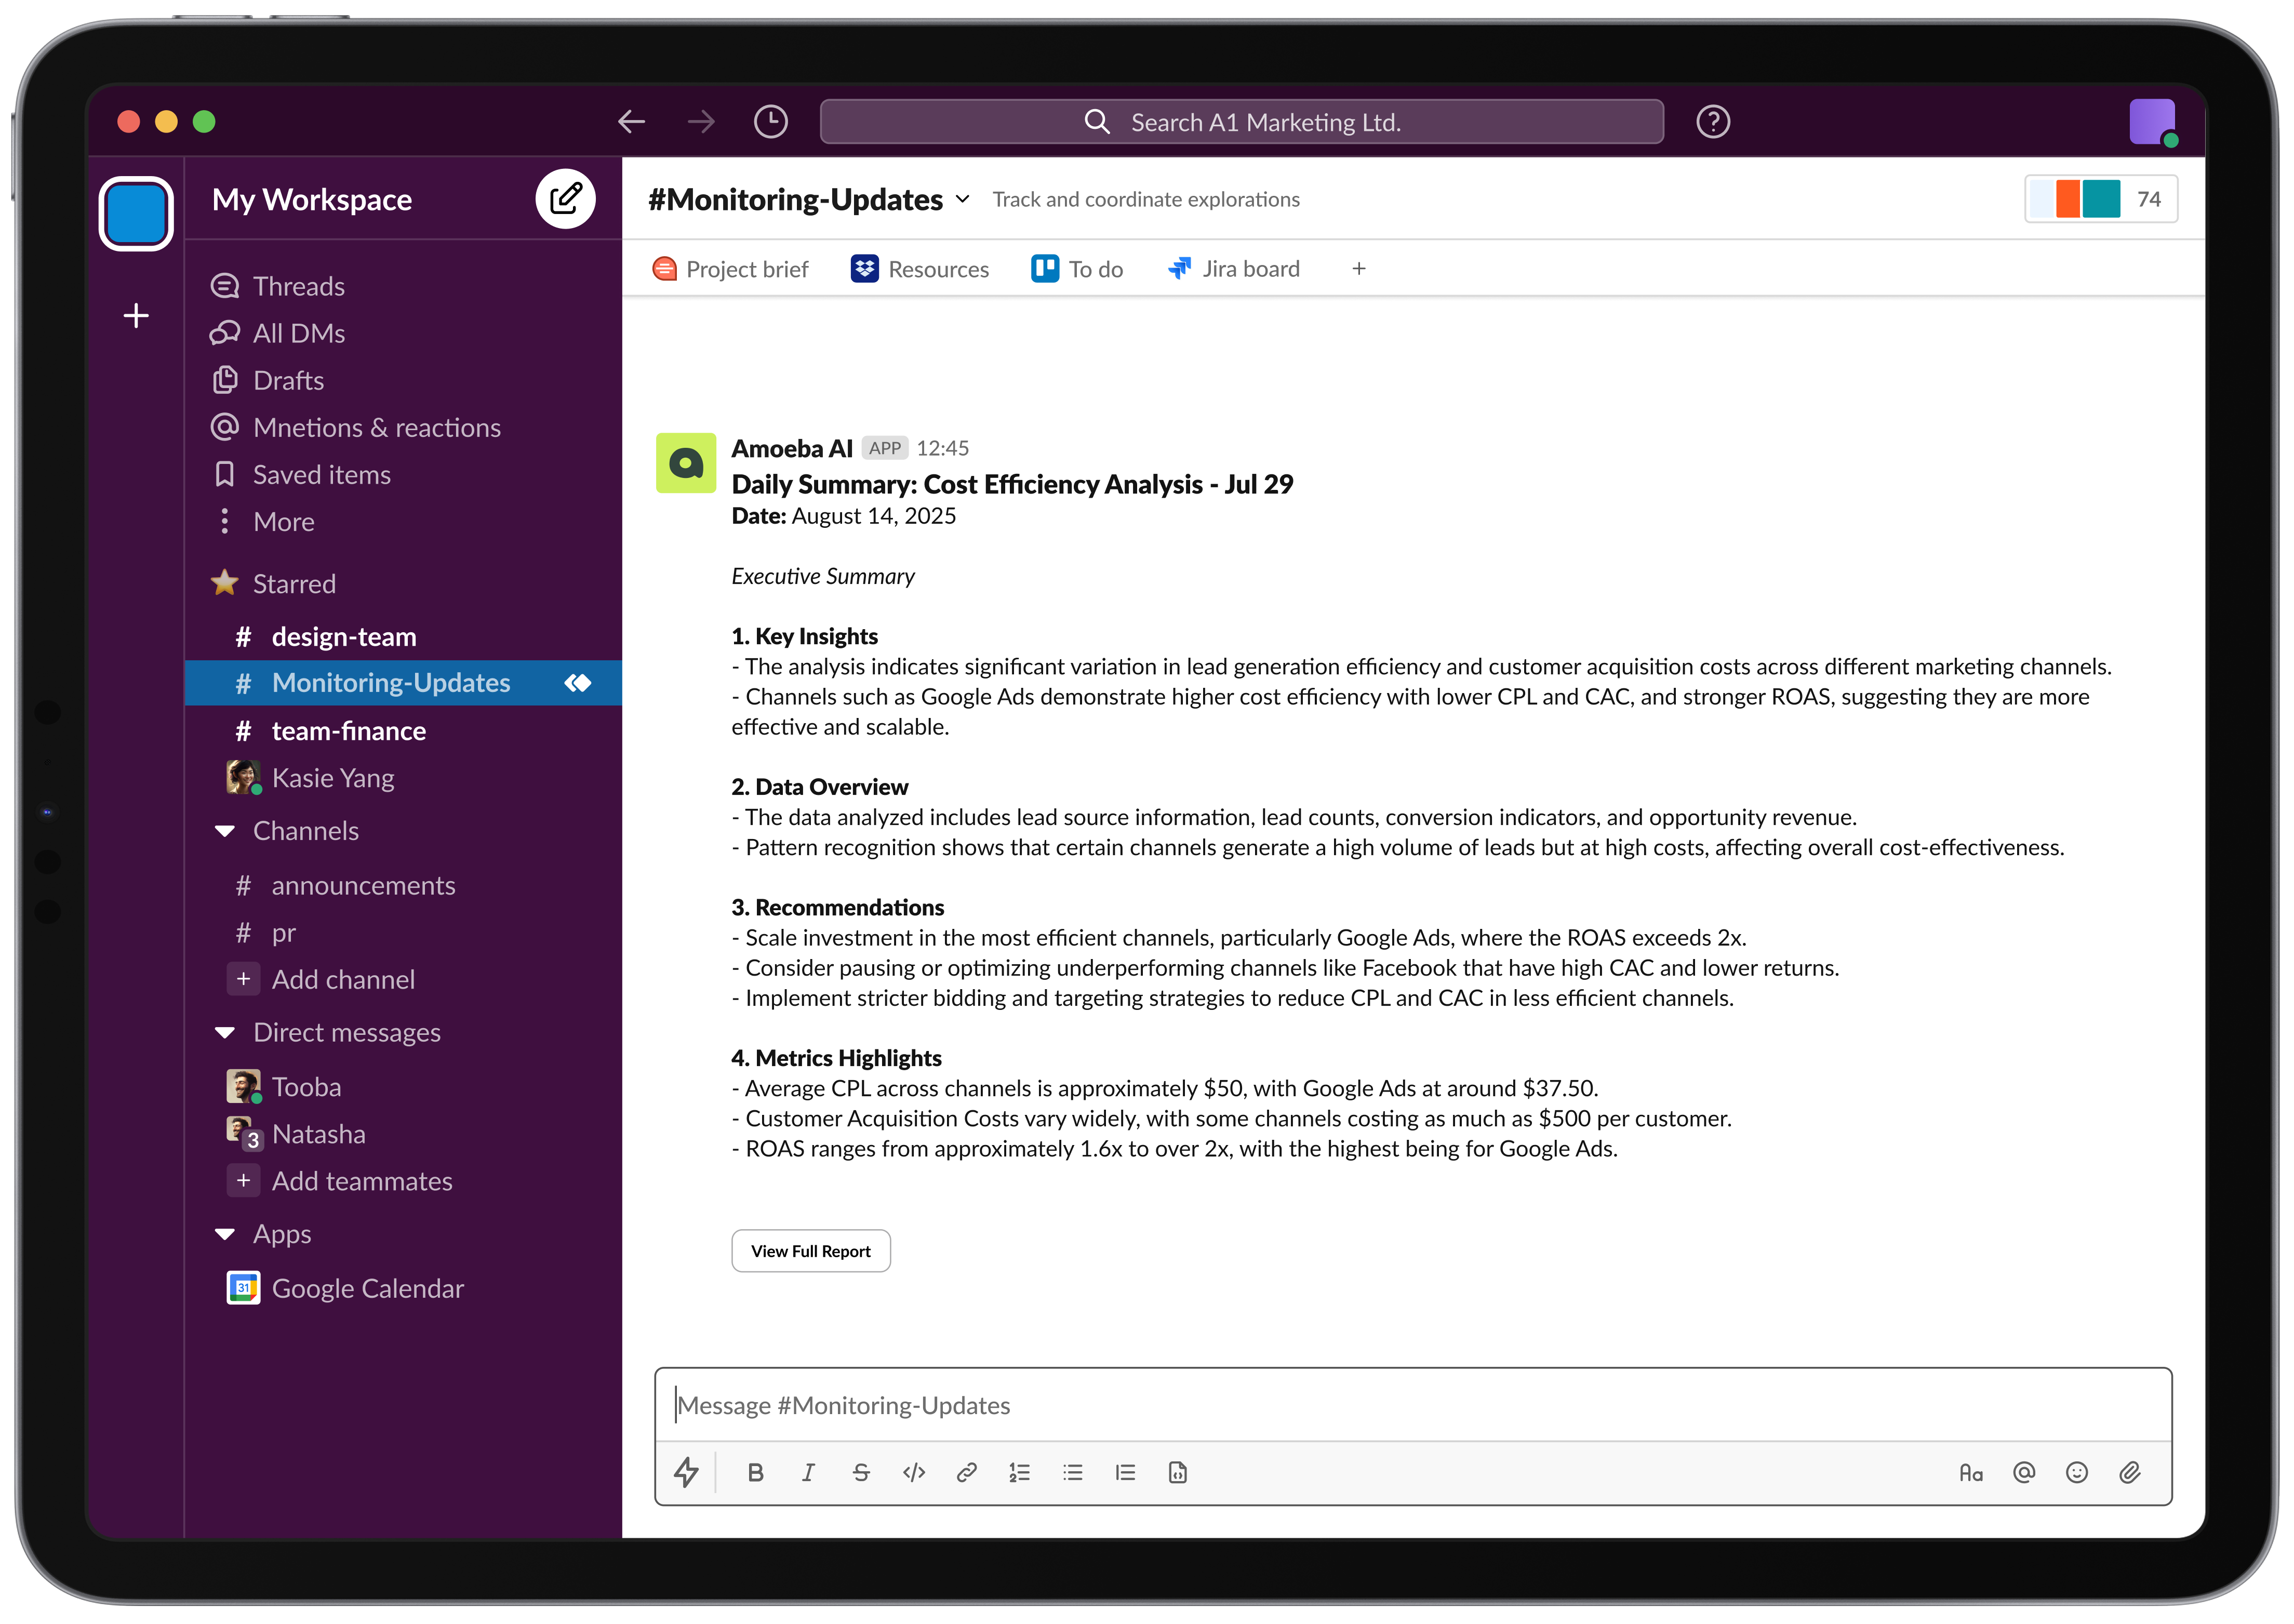Open the announcements channel

[x=346, y=886]
